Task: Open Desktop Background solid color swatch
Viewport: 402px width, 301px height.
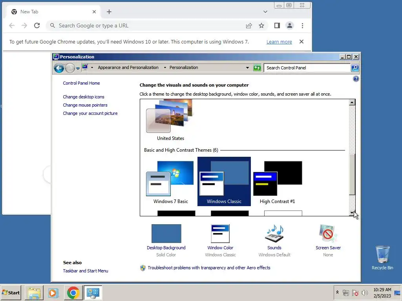Action: [x=166, y=234]
